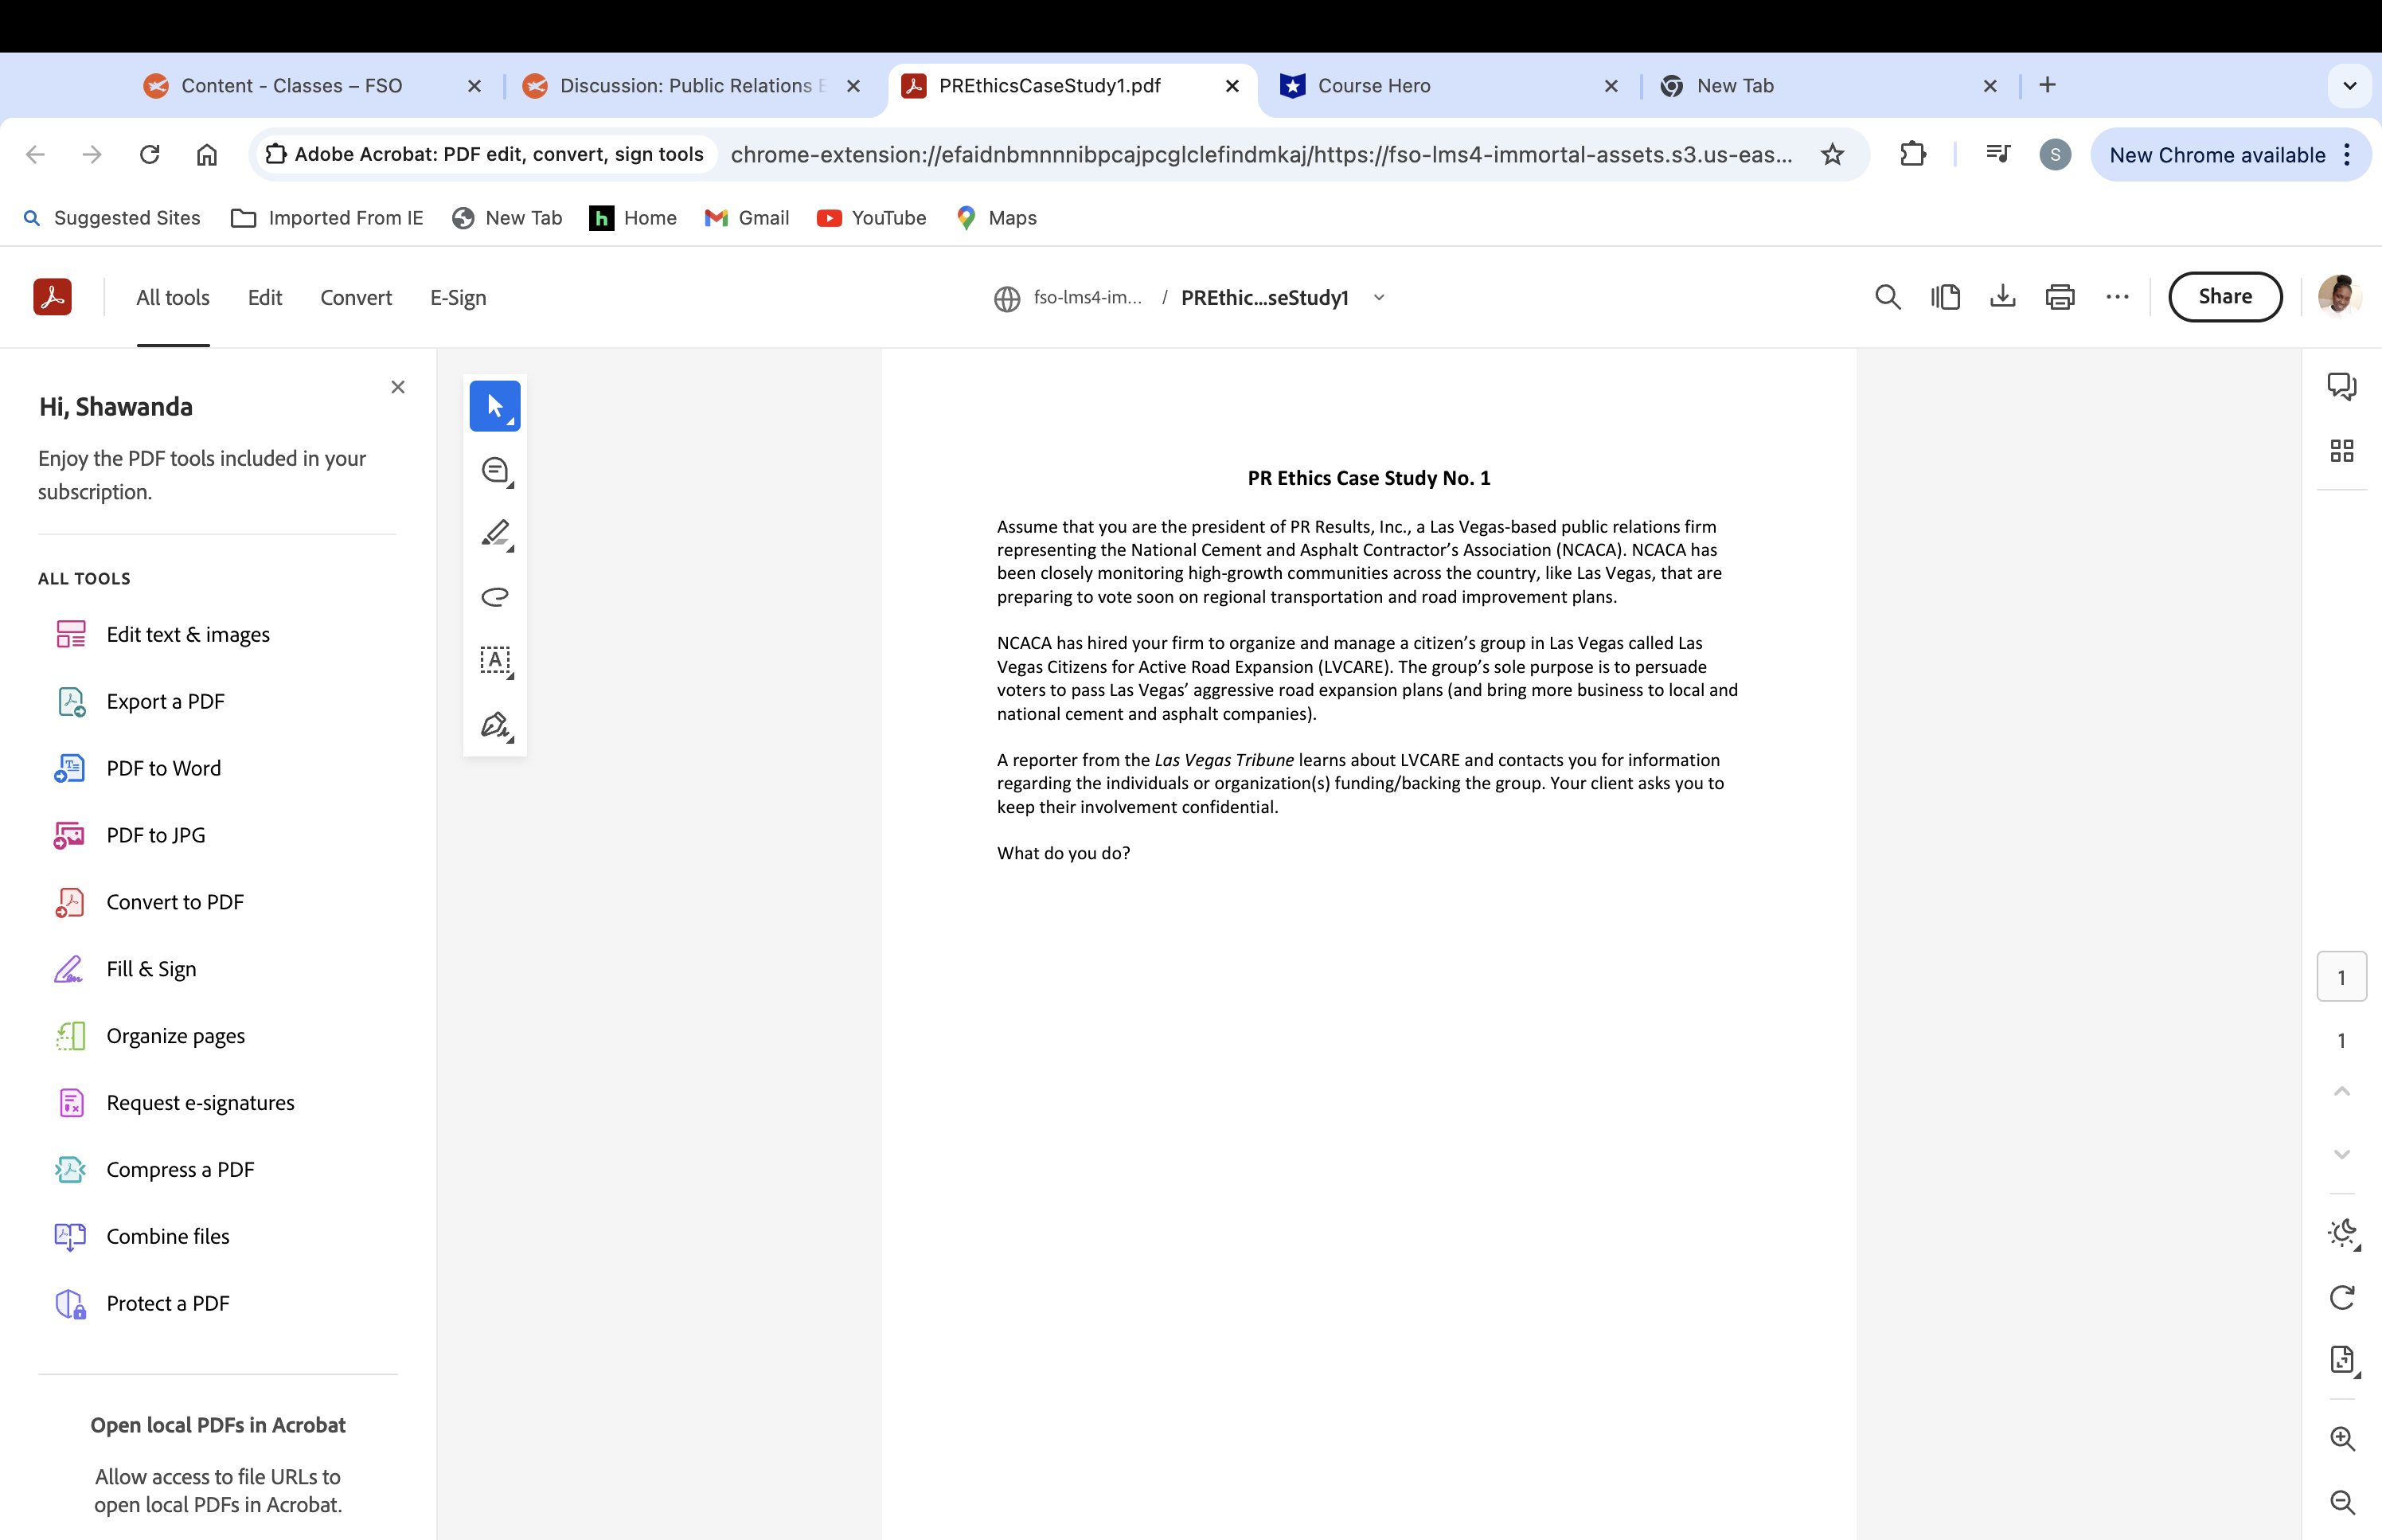This screenshot has width=2382, height=1540.
Task: Select the Add text box tool
Action: click(495, 660)
